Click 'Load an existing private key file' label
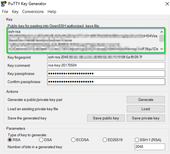 [x=33, y=109]
